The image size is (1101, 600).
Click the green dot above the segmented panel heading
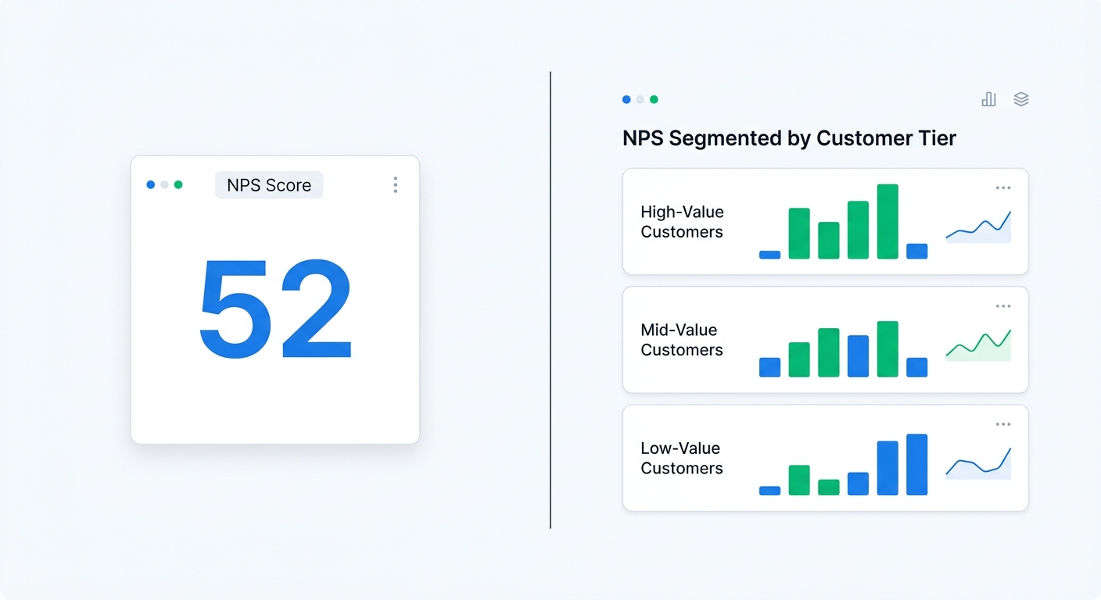coord(654,99)
